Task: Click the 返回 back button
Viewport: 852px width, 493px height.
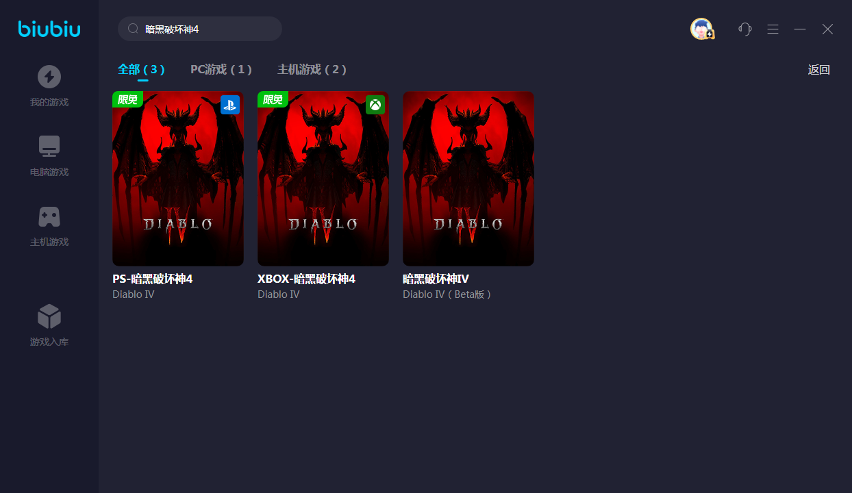Action: pos(818,70)
